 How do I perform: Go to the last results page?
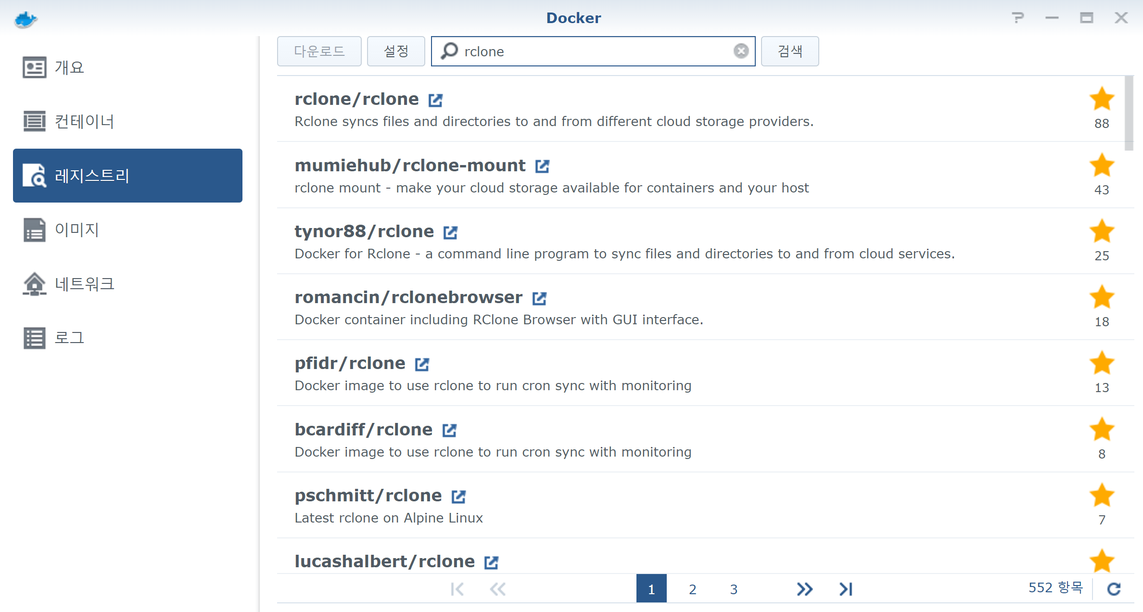[x=846, y=589]
